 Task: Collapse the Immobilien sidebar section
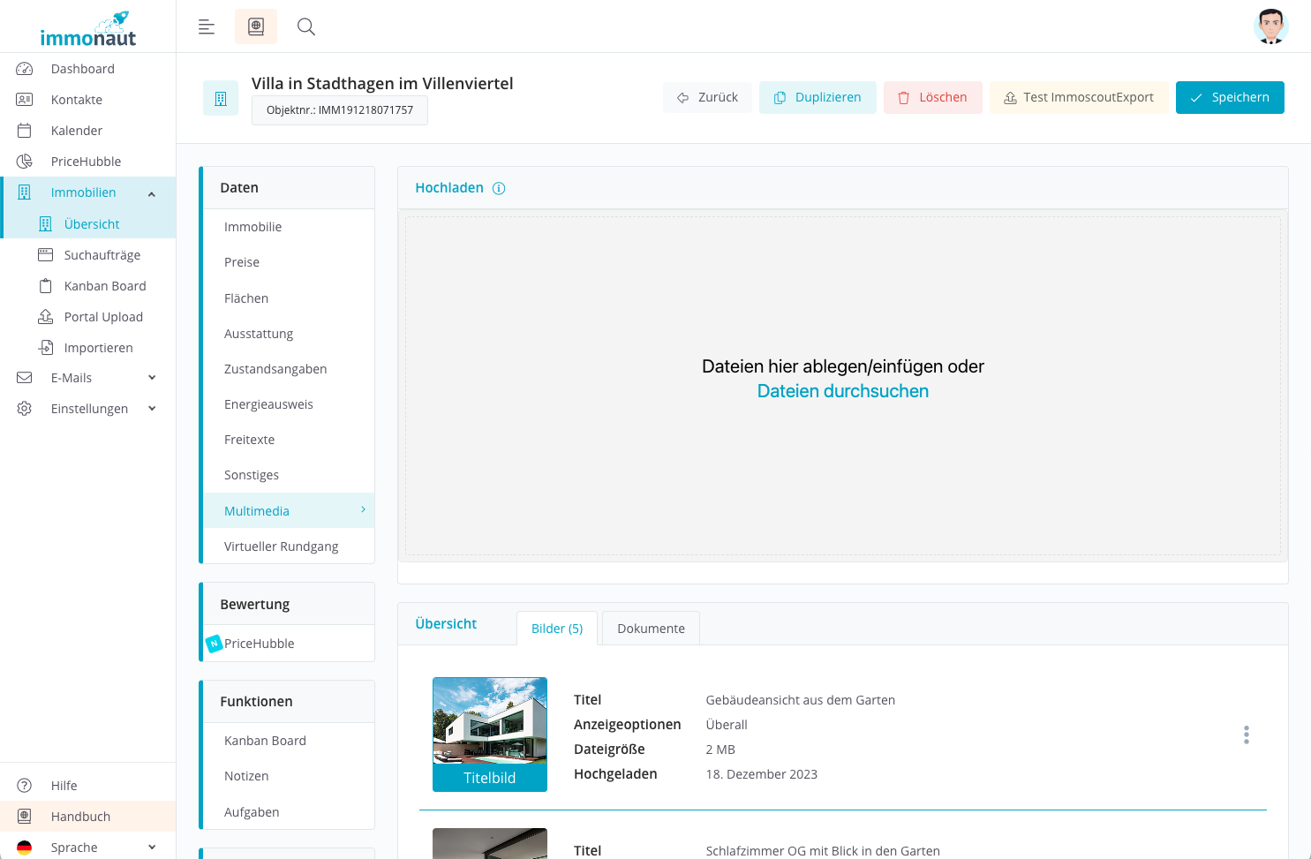point(152,193)
